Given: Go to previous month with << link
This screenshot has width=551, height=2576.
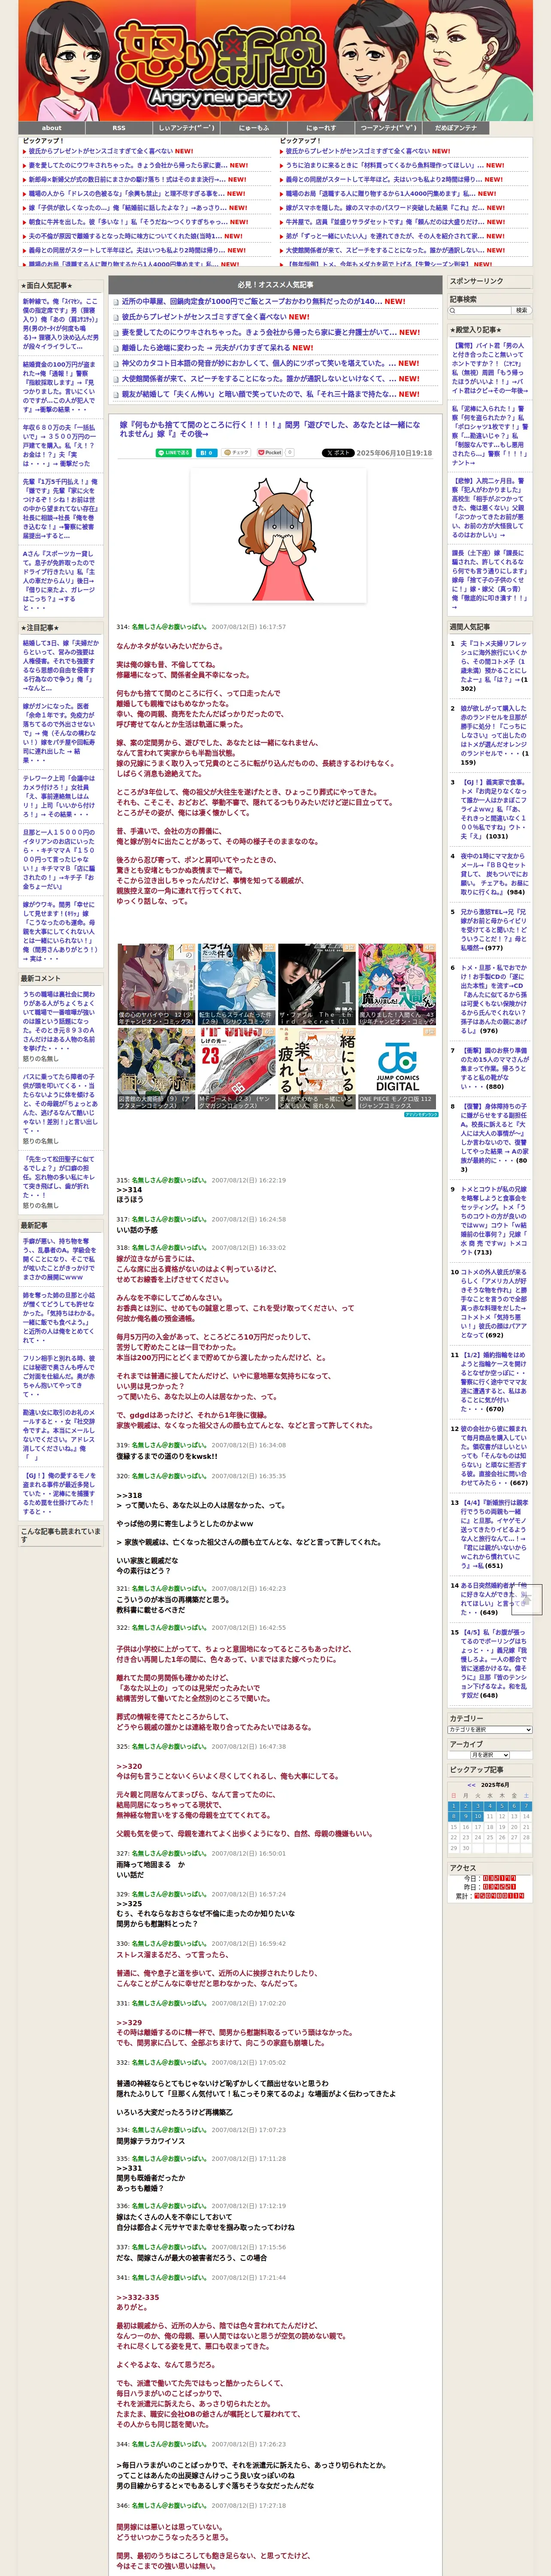Looking at the screenshot, I should pos(471,1785).
